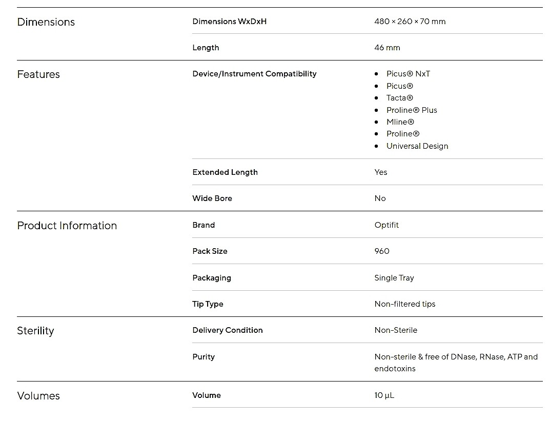Click the Dimensions WxDxH label
This screenshot has height=421, width=549.
click(229, 22)
